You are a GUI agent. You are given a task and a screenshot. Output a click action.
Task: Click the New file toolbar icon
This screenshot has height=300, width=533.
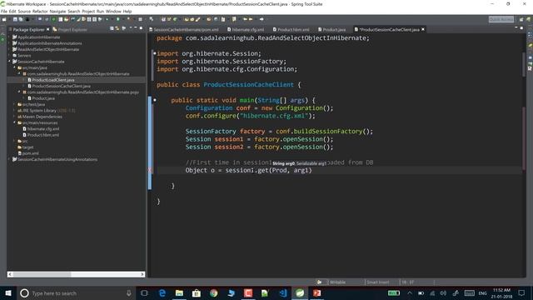[4, 19]
